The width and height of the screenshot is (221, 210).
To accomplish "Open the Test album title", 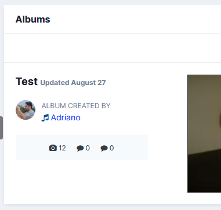I will tap(27, 82).
